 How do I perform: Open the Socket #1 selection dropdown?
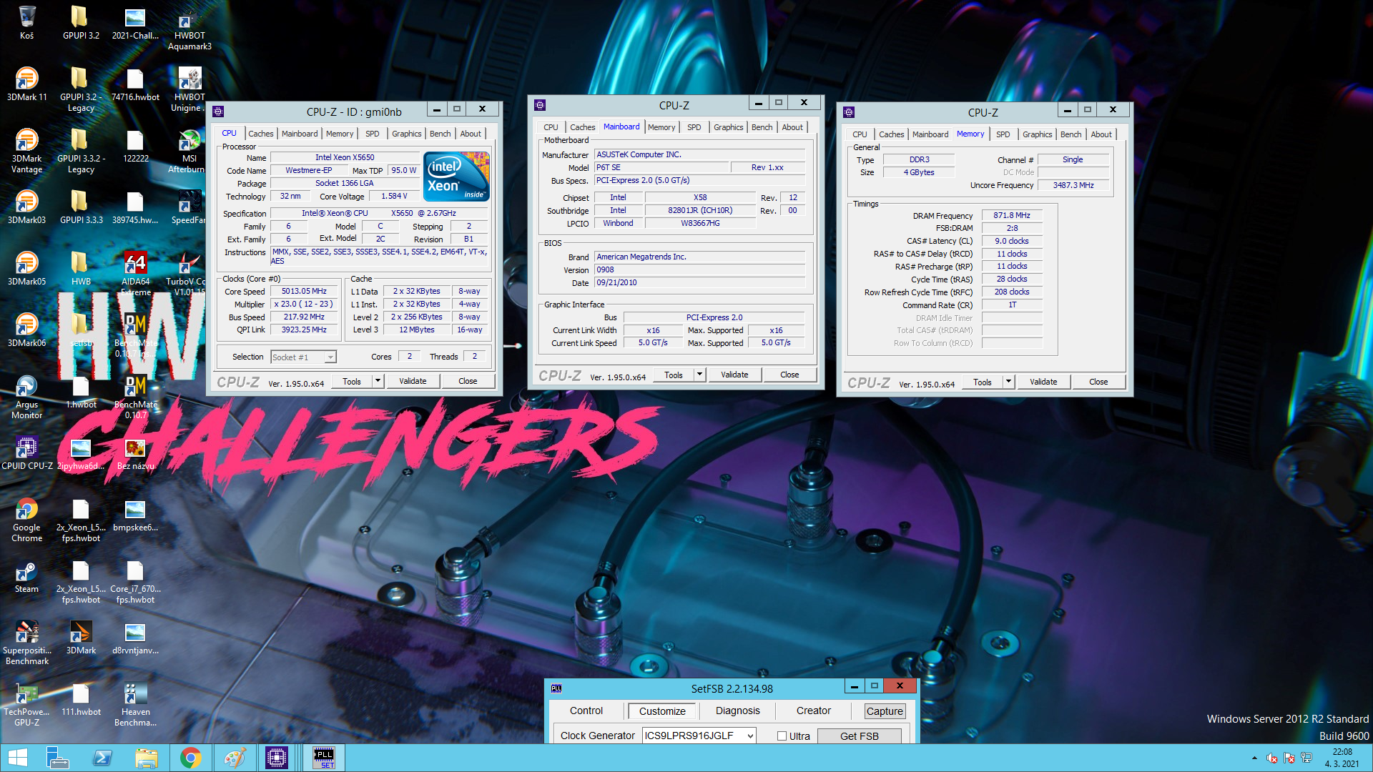(303, 357)
